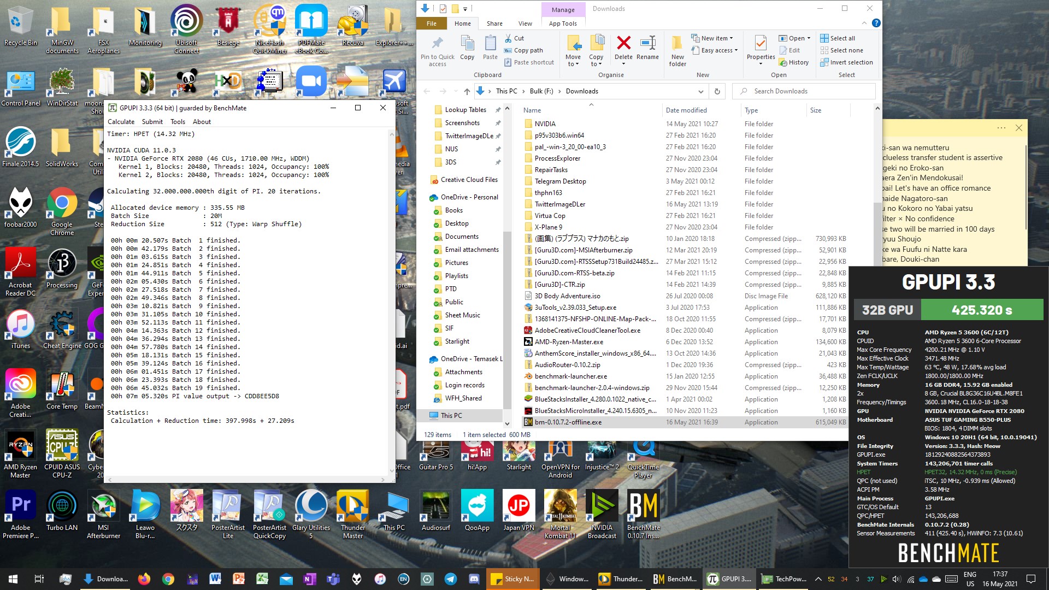Click the Search Downloads field
Viewport: 1049px width, 590px height.
803,91
